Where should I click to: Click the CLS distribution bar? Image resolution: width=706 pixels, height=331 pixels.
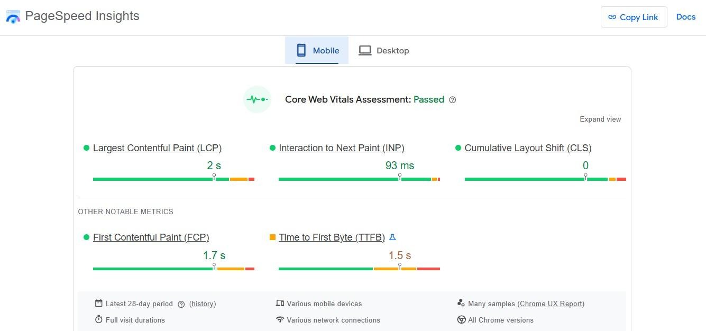pyautogui.click(x=545, y=179)
